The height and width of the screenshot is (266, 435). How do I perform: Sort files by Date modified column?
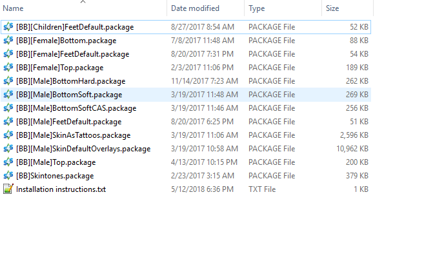[x=194, y=8]
